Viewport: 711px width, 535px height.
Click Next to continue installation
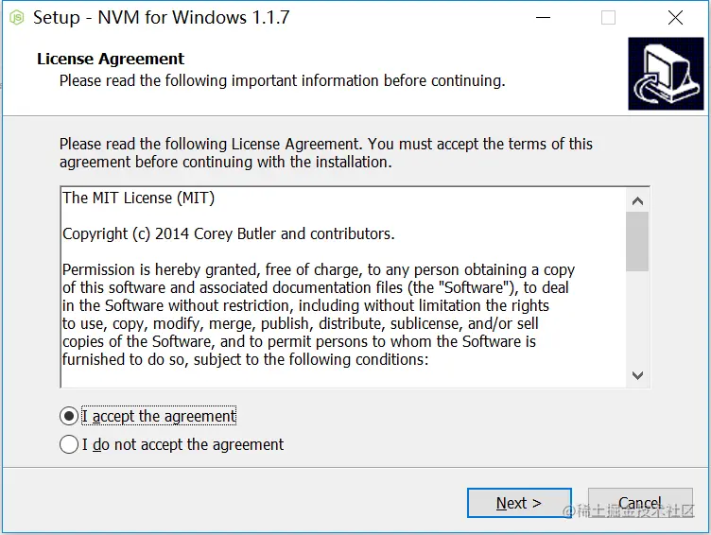(x=519, y=503)
